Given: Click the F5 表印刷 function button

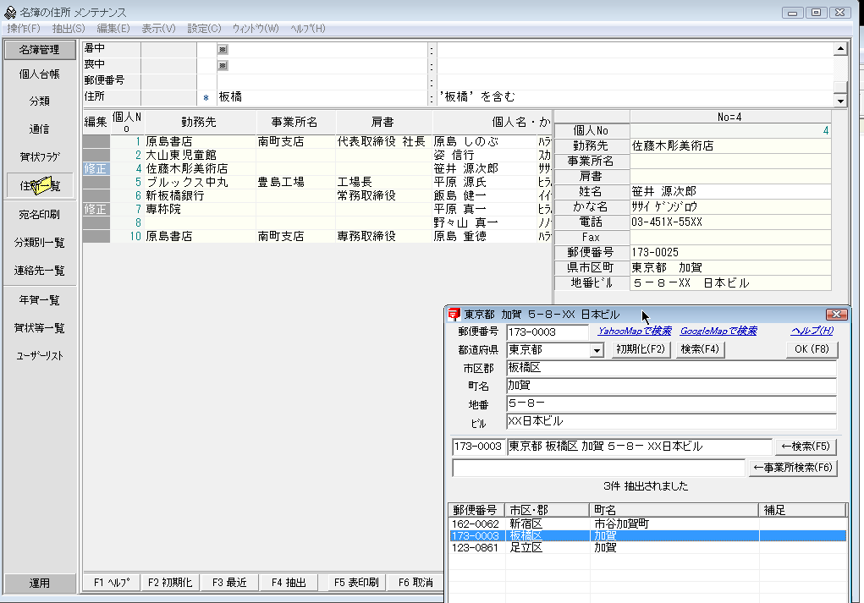Looking at the screenshot, I should pyautogui.click(x=356, y=583).
